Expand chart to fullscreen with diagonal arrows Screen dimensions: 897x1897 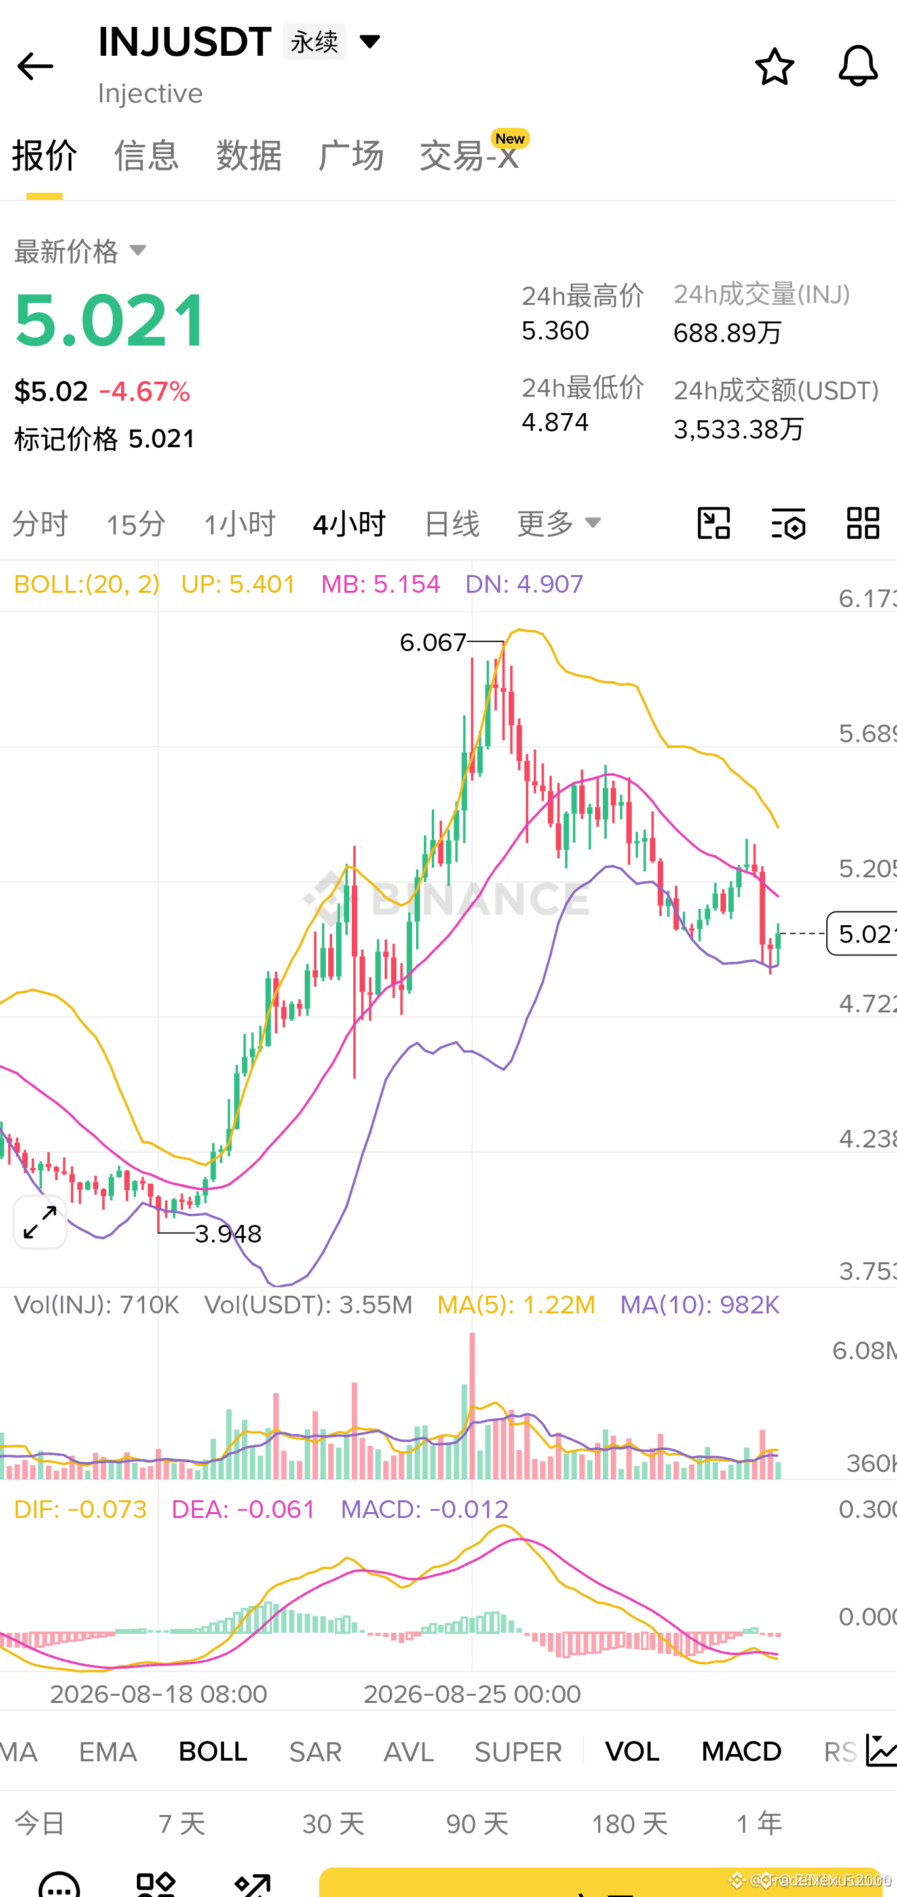[41, 1222]
